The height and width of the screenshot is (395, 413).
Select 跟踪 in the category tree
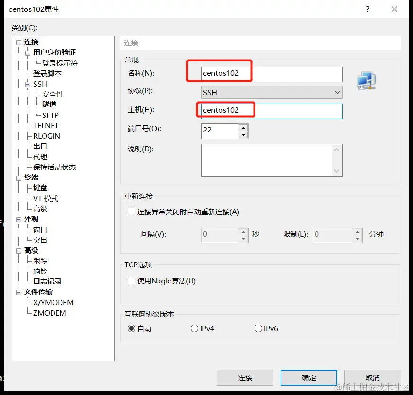point(40,261)
